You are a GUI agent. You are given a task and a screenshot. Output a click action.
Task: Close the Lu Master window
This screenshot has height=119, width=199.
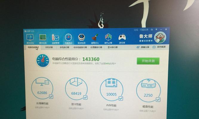tap(166, 29)
